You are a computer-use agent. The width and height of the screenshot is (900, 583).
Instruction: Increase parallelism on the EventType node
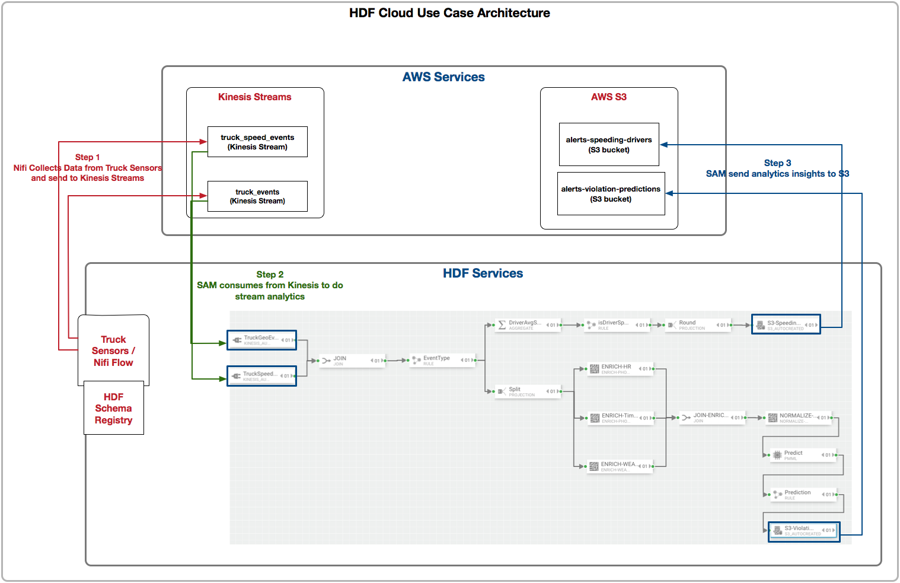coord(472,360)
